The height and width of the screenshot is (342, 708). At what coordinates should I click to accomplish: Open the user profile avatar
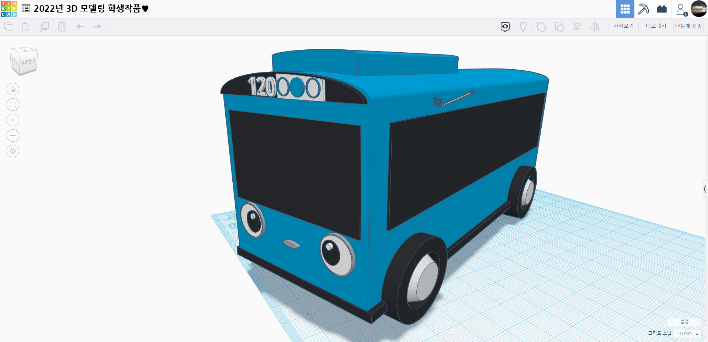pos(699,9)
